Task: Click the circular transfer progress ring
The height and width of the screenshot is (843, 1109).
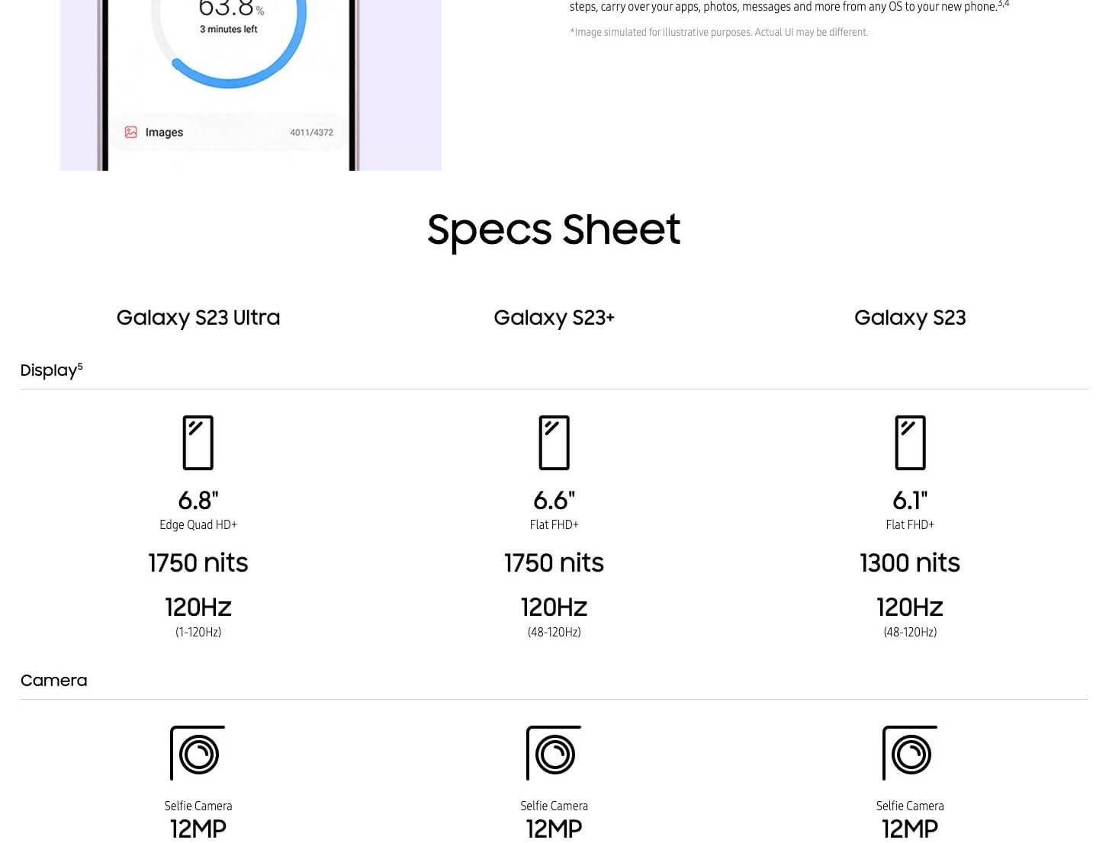Action: tap(229, 38)
